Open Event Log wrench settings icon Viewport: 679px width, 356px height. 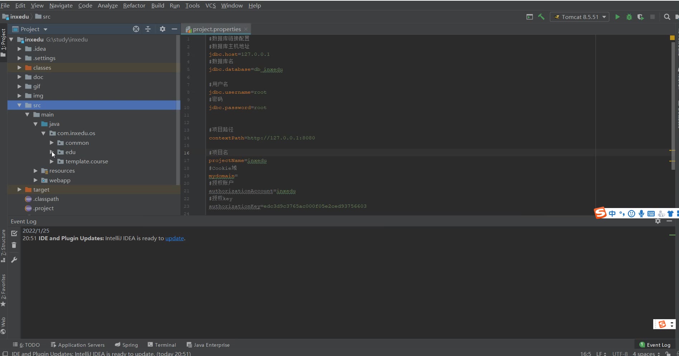tap(14, 260)
